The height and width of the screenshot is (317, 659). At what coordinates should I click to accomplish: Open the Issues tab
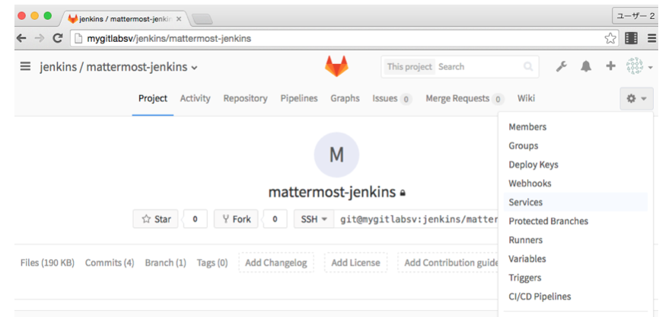coord(392,98)
